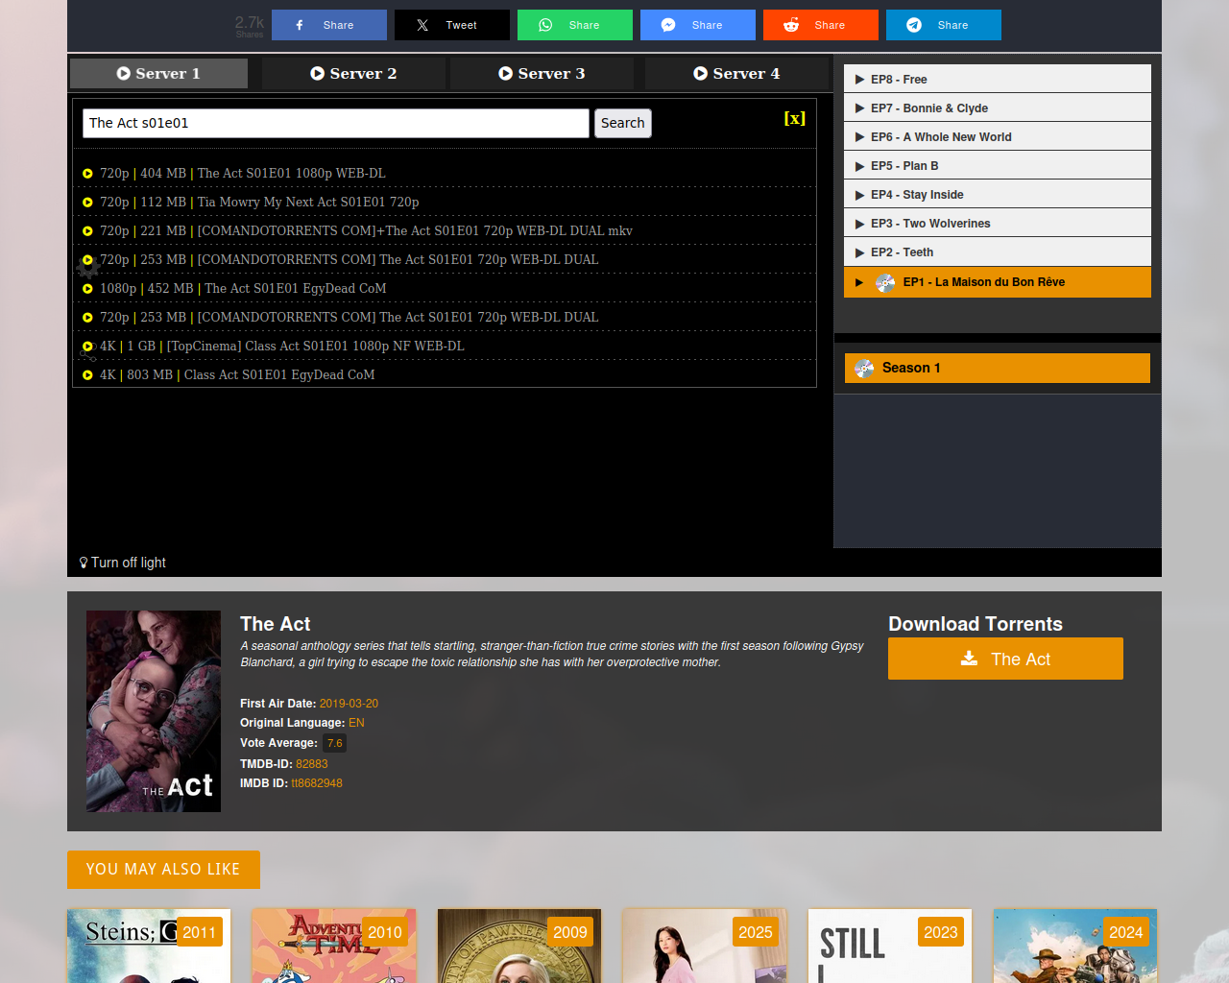
Task: Click TMDB-ID 82883 link
Action: (312, 764)
